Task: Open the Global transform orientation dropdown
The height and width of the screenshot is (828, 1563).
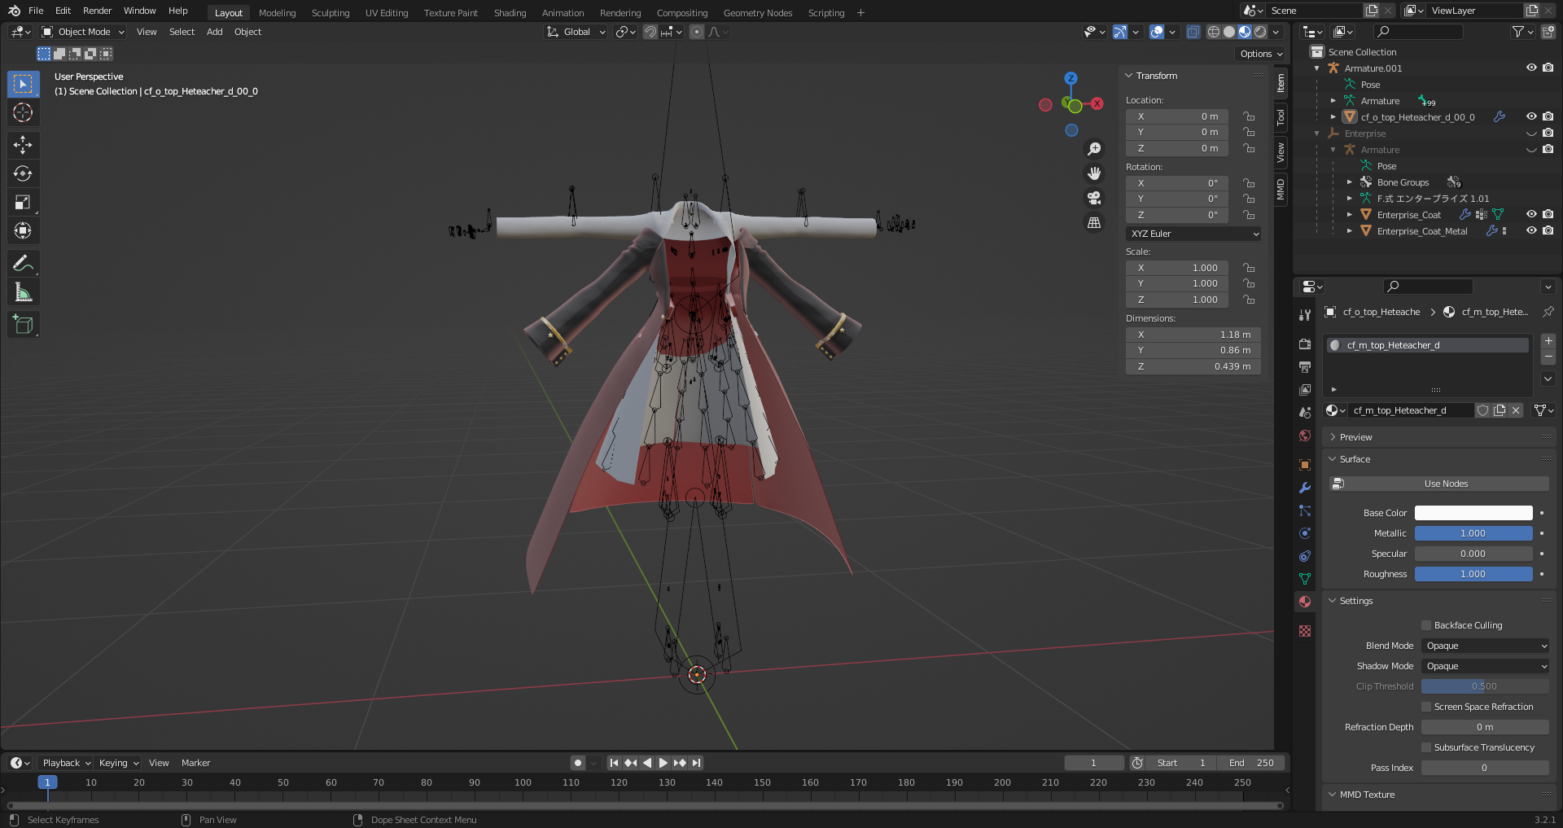Action: click(x=576, y=32)
